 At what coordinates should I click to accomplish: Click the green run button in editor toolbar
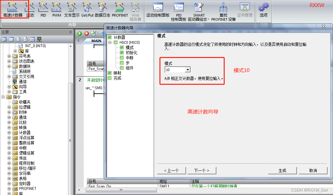tap(80, 33)
